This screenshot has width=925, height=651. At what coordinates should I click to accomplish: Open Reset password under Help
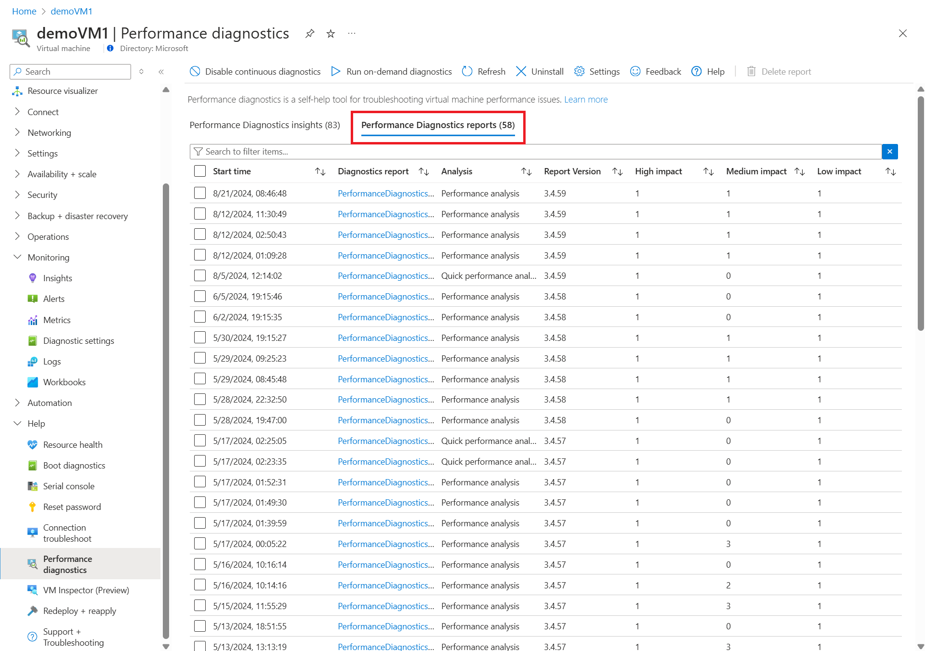pyautogui.click(x=72, y=507)
